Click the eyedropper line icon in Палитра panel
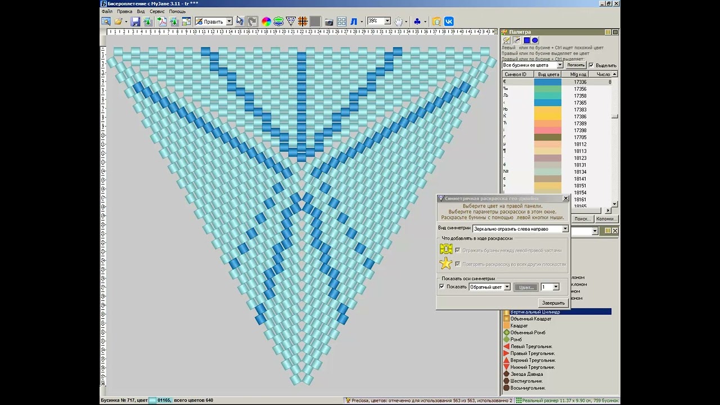This screenshot has height=405, width=720. [x=517, y=40]
